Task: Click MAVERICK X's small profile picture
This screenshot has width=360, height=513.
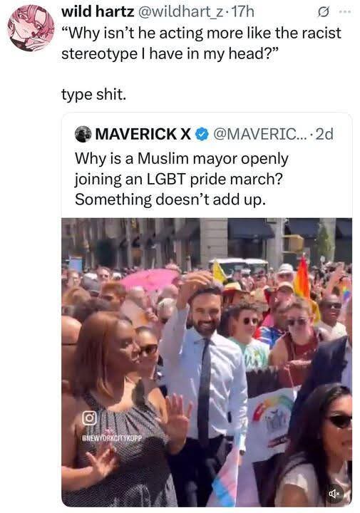Action: pyautogui.click(x=83, y=134)
